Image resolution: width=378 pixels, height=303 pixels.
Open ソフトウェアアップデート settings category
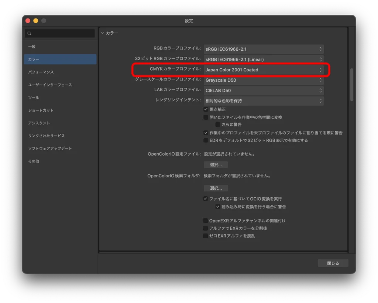[x=50, y=149]
